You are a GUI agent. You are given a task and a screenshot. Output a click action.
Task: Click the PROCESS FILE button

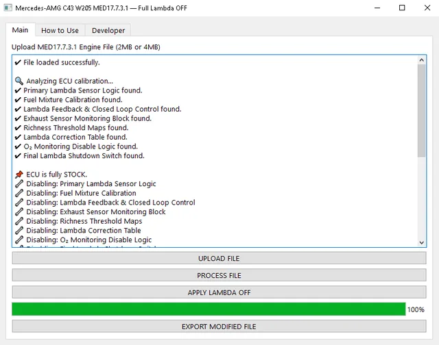pos(219,275)
